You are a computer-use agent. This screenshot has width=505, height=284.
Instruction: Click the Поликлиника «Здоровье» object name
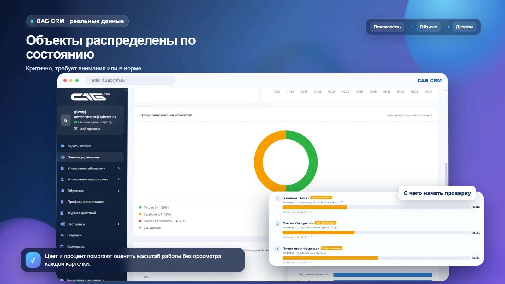pyautogui.click(x=301, y=248)
